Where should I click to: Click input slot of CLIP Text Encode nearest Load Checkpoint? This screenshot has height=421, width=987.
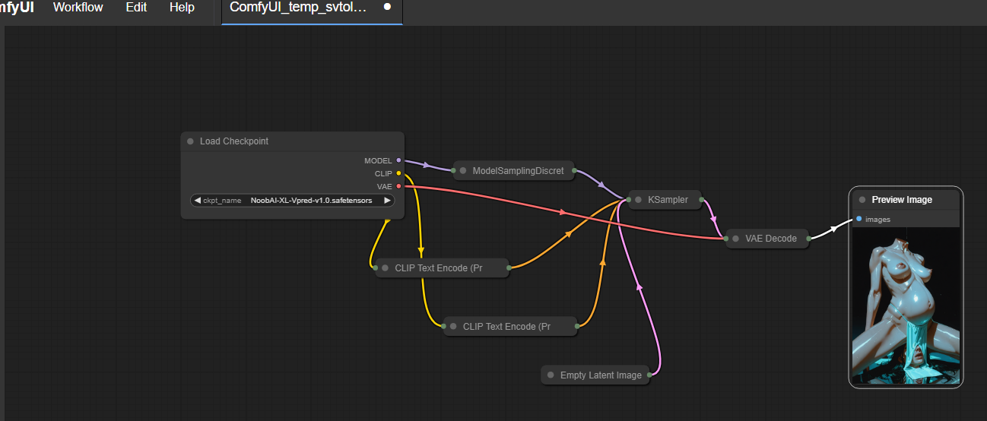[375, 268]
